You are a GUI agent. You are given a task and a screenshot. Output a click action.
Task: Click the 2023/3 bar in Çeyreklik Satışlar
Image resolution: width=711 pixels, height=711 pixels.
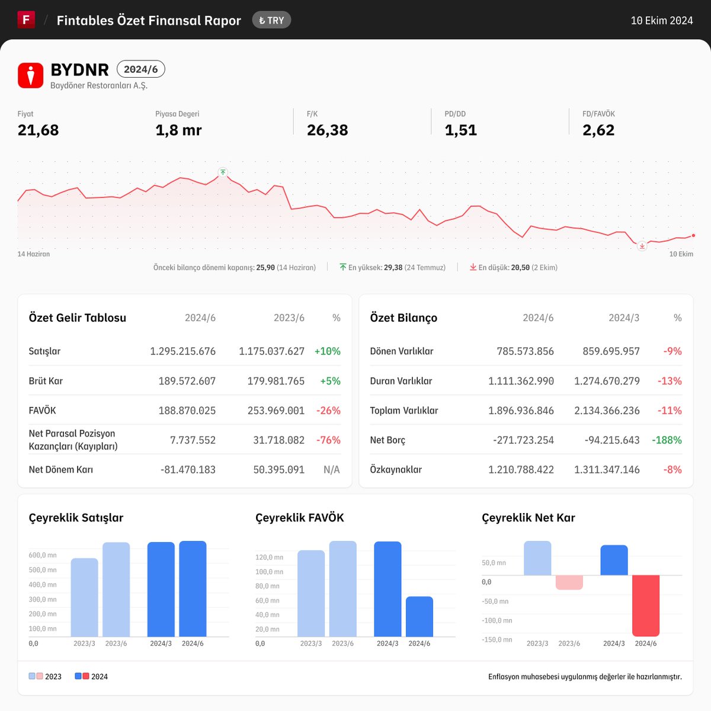[x=85, y=597]
